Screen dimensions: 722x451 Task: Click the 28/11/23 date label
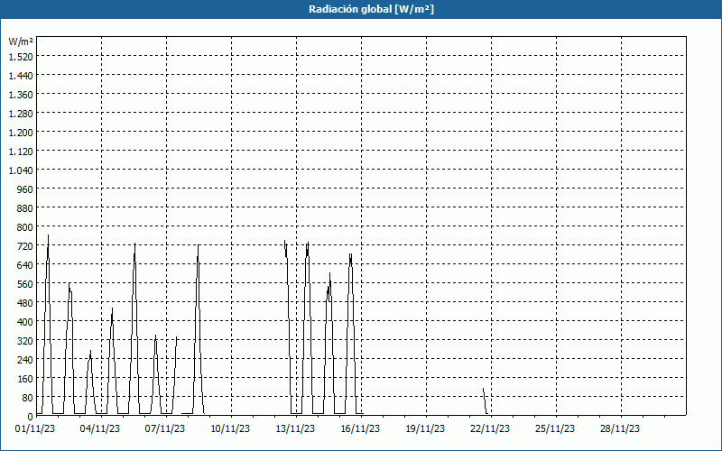(620, 429)
